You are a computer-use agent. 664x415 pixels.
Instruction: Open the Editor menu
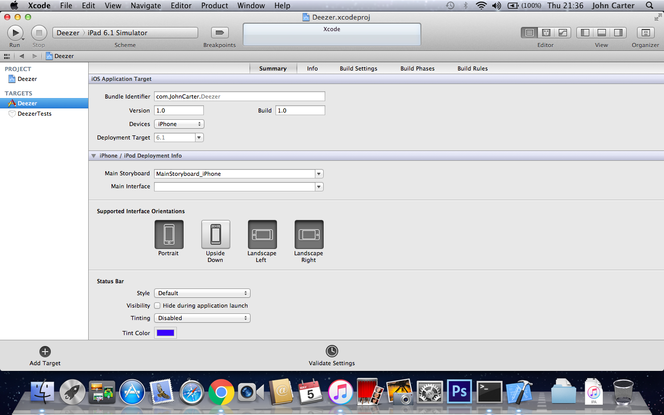(x=181, y=6)
